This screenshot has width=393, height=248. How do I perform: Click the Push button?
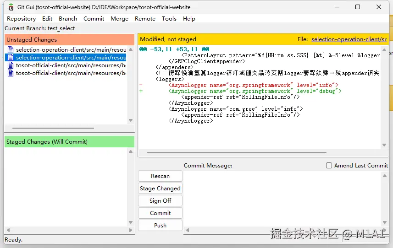tap(160, 225)
